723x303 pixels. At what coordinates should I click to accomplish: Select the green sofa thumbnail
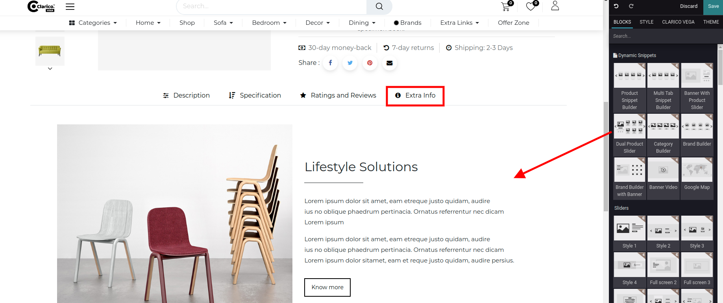50,51
